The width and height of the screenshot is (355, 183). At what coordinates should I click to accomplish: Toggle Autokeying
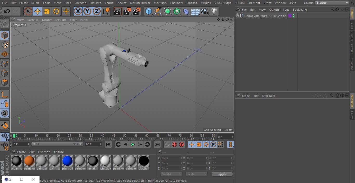coord(174,144)
